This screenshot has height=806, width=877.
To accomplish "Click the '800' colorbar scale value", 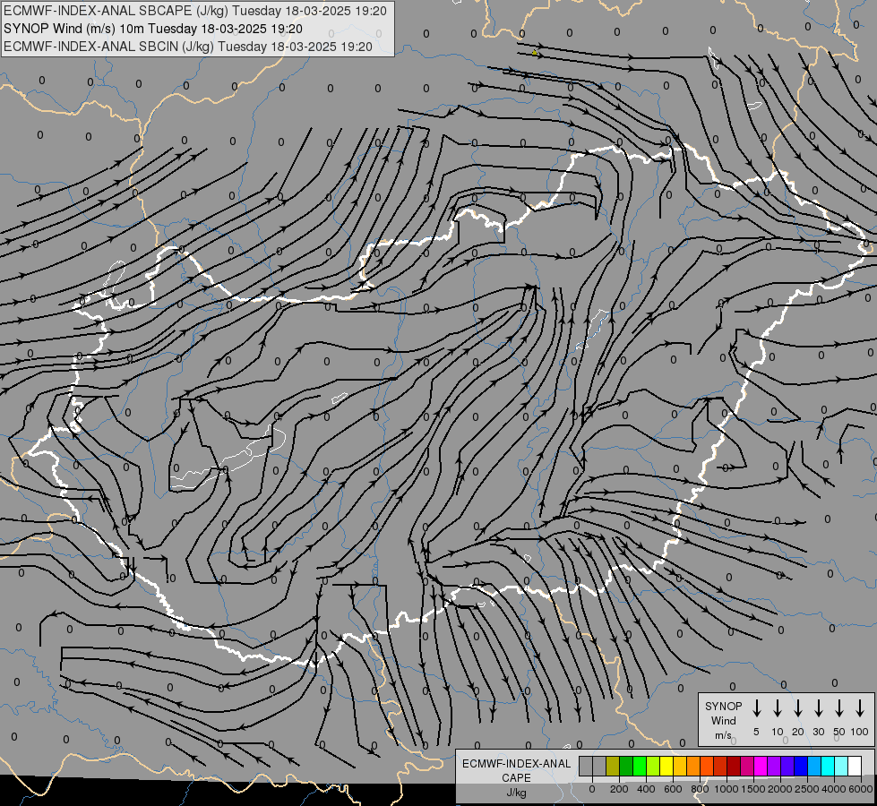I will click(x=700, y=789).
